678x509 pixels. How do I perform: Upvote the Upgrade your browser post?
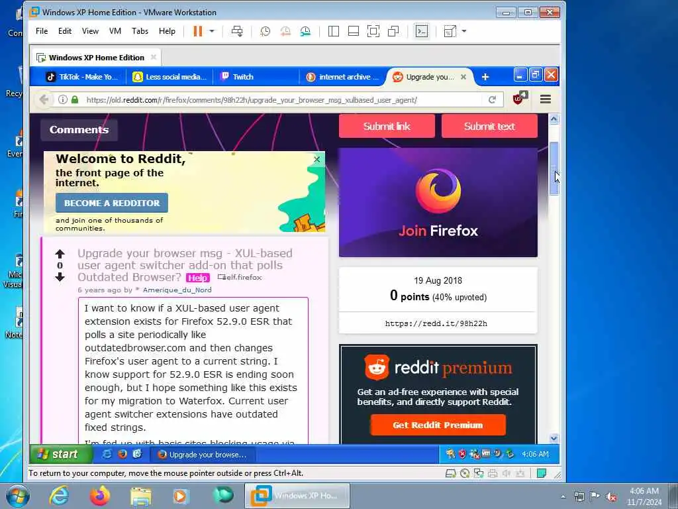click(60, 254)
